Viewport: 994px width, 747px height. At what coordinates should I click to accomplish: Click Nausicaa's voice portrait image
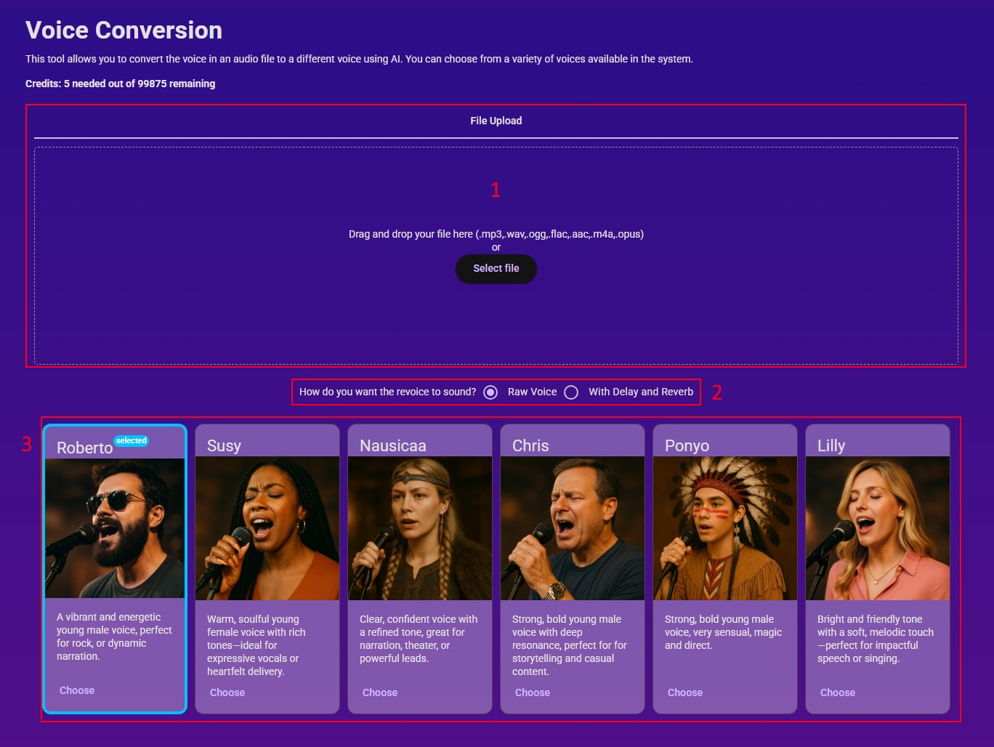click(420, 528)
